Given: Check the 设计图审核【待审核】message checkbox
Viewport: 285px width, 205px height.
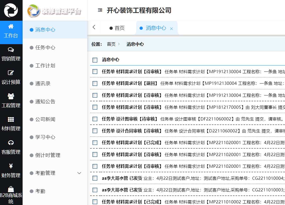Looking at the screenshot, I should point(95,119).
